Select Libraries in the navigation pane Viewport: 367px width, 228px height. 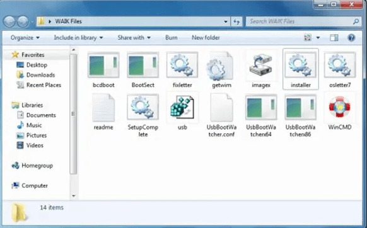(x=32, y=105)
